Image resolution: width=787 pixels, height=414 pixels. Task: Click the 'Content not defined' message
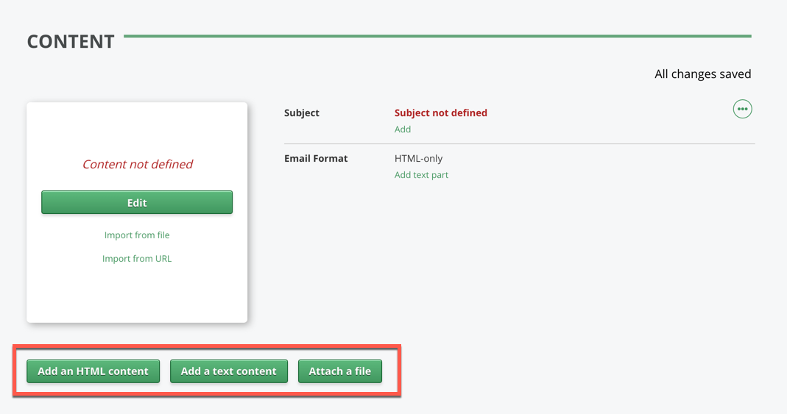pos(138,165)
